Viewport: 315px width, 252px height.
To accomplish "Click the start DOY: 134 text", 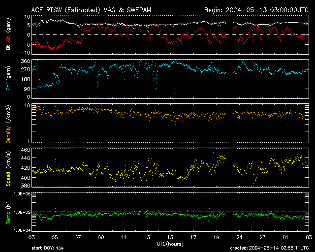I will click(x=48, y=248).
